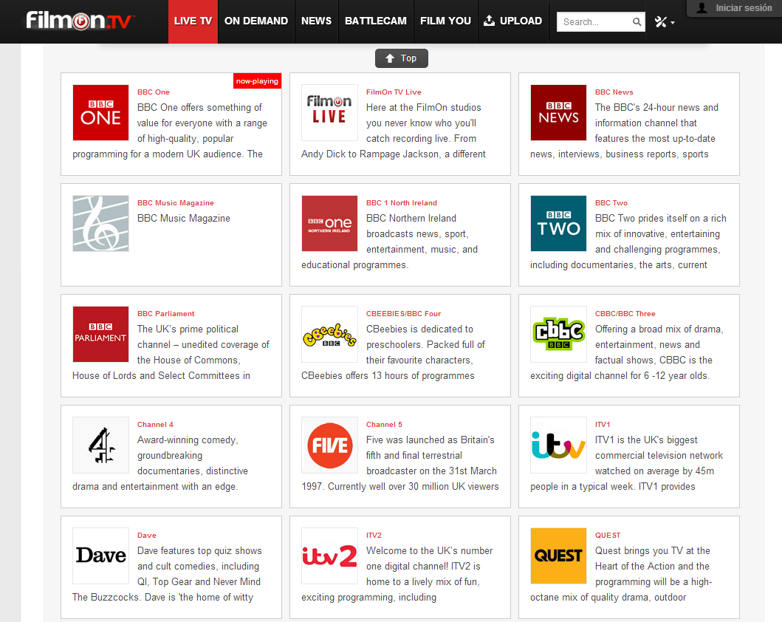
Task: Open the ITV2 channel logo
Action: tap(329, 556)
